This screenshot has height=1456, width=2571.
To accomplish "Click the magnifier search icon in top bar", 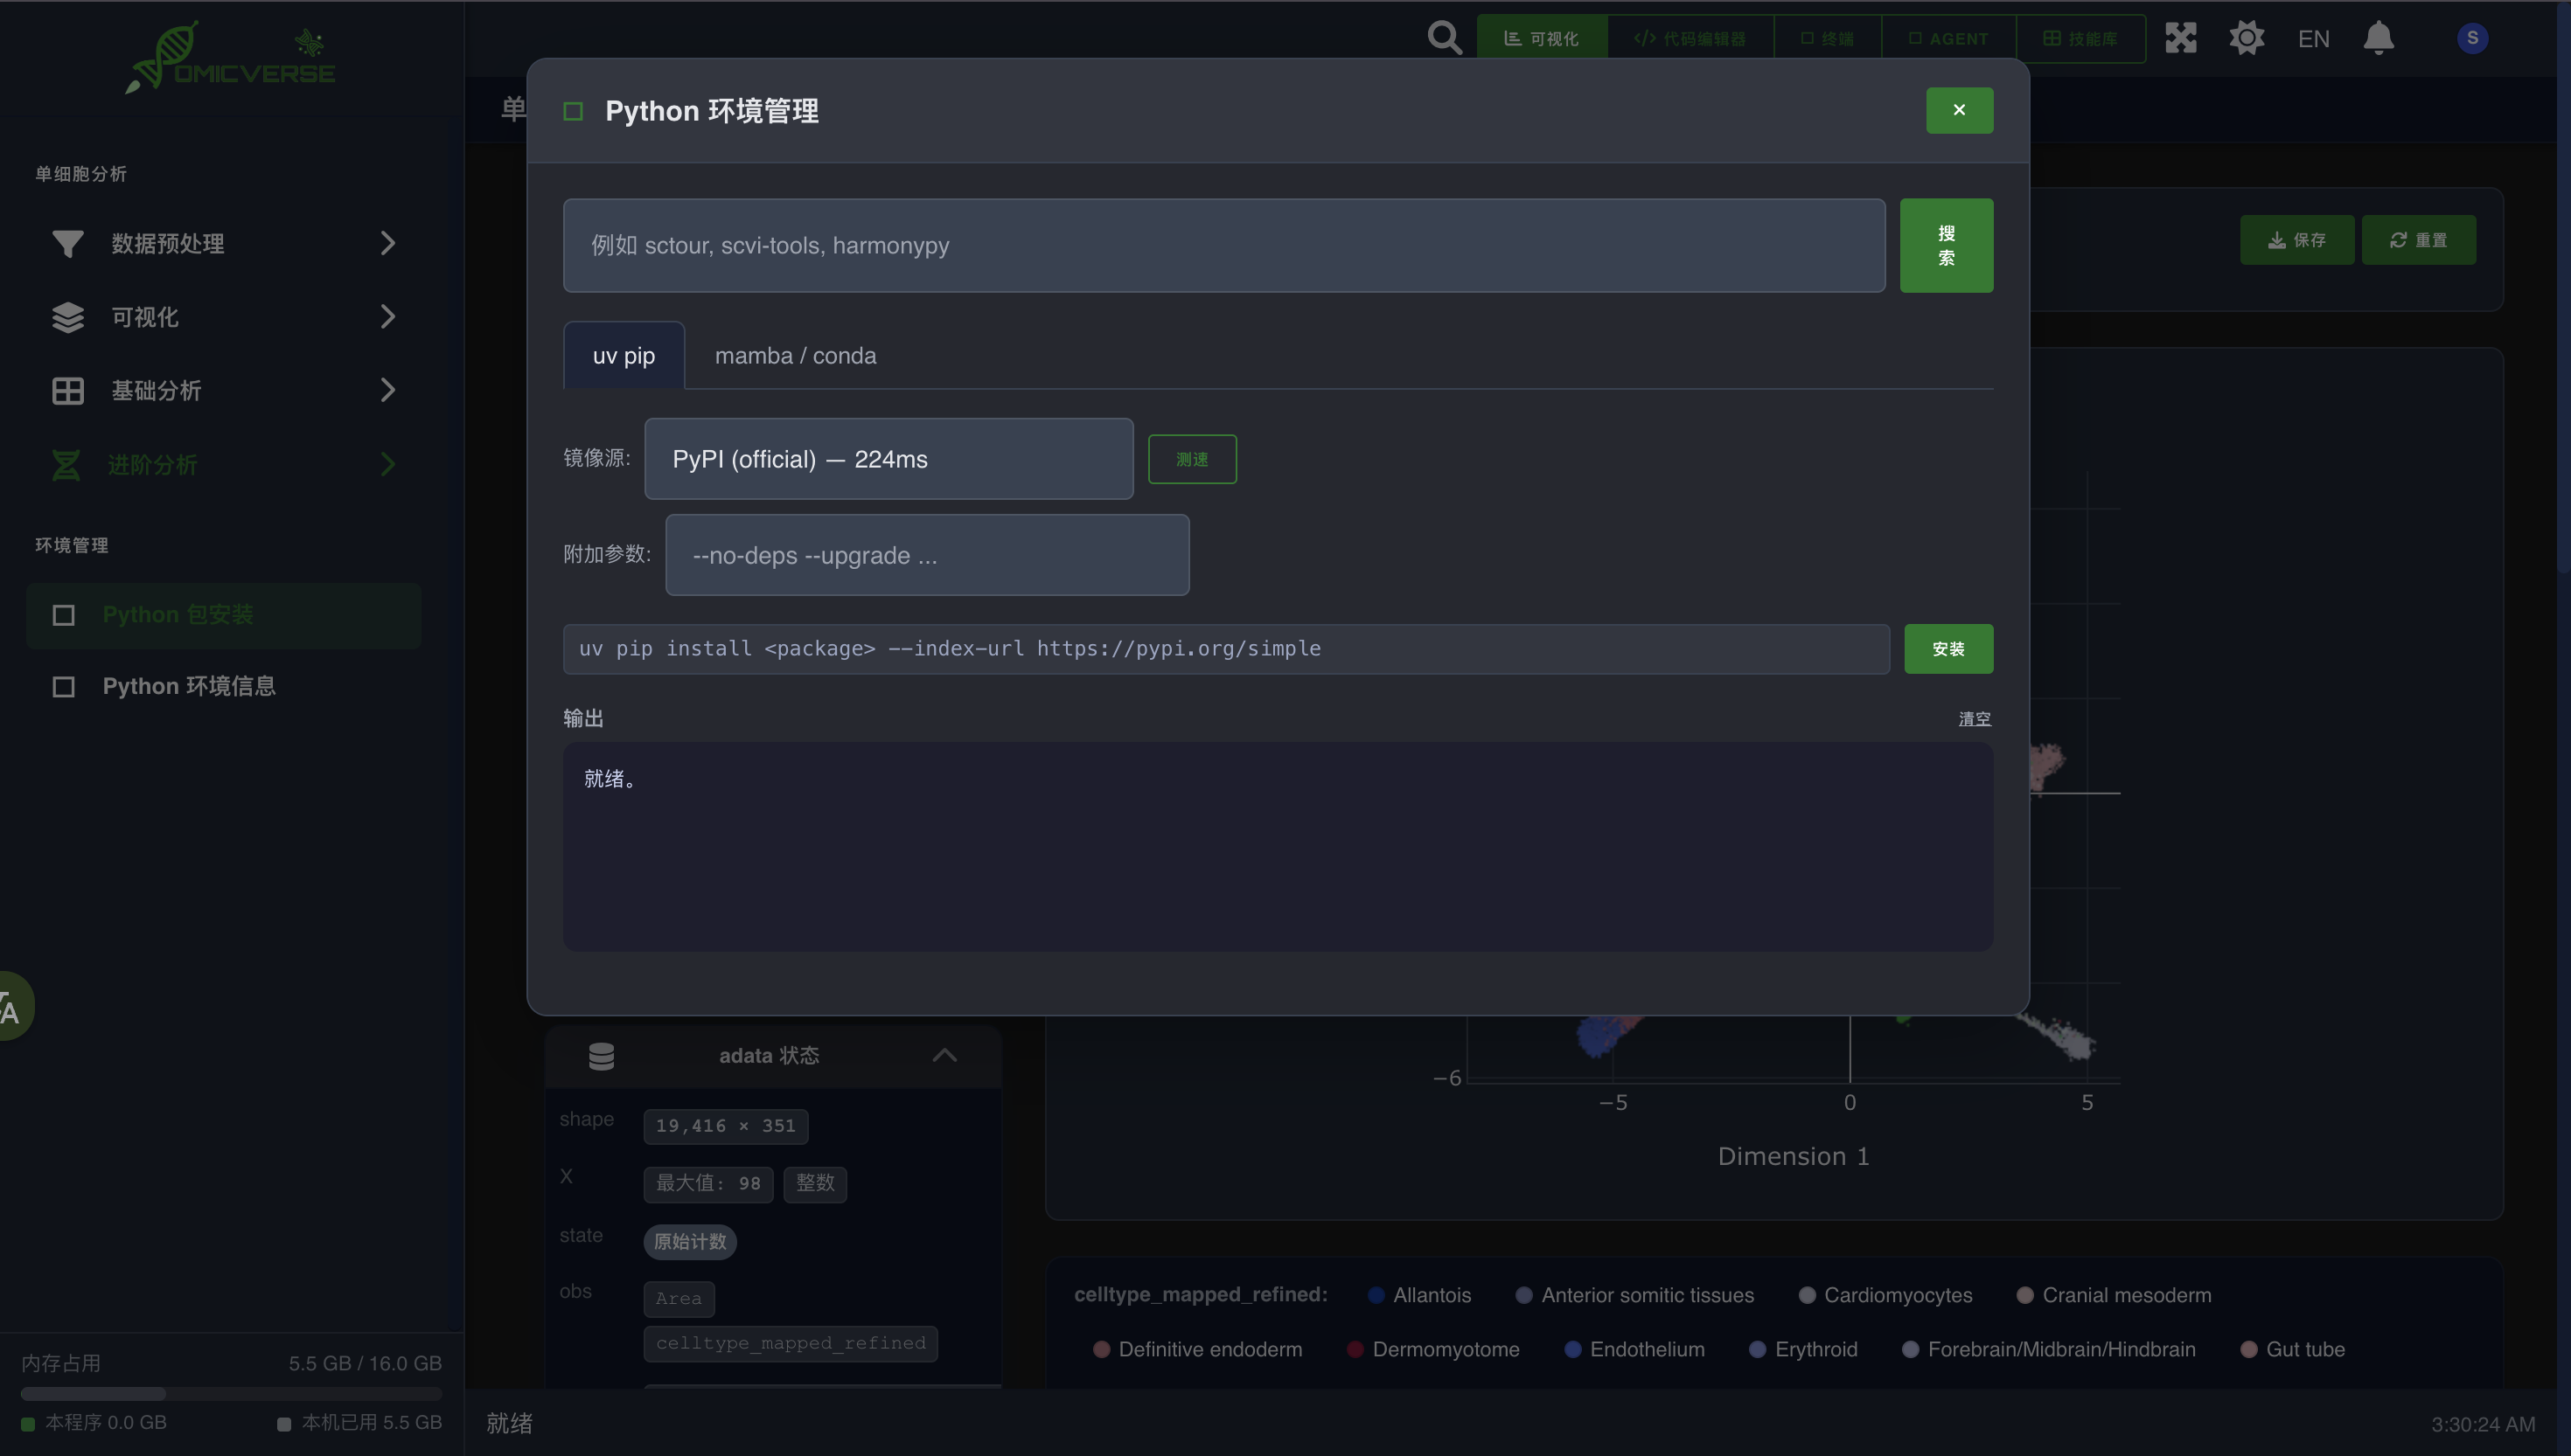I will [x=1444, y=38].
